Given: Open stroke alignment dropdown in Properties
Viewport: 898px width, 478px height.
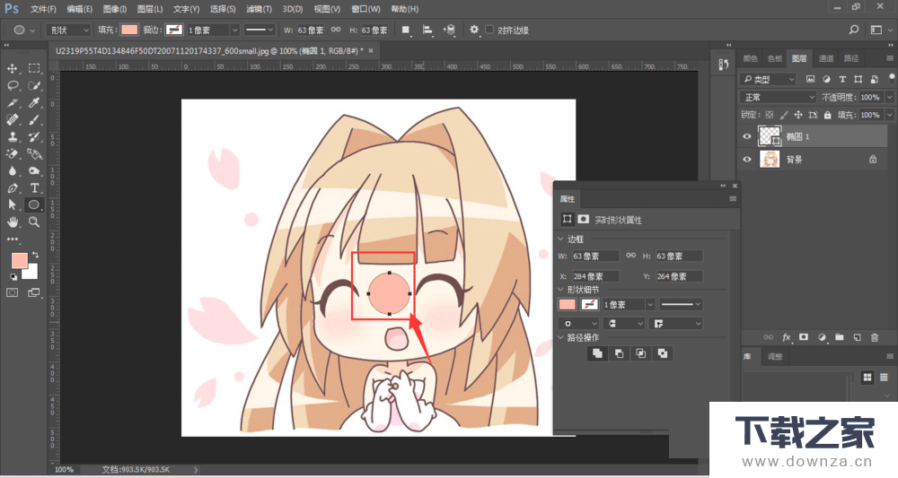Looking at the screenshot, I should [578, 324].
